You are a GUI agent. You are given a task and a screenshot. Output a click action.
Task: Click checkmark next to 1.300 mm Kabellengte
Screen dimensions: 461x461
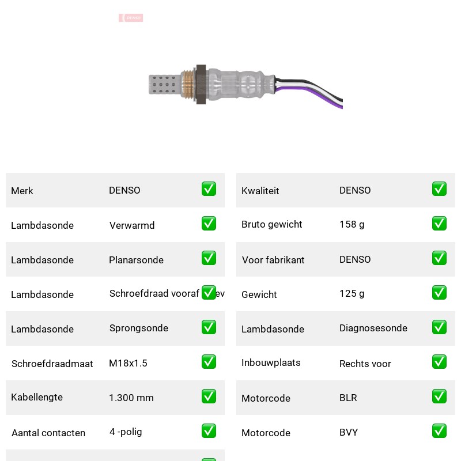click(x=209, y=396)
